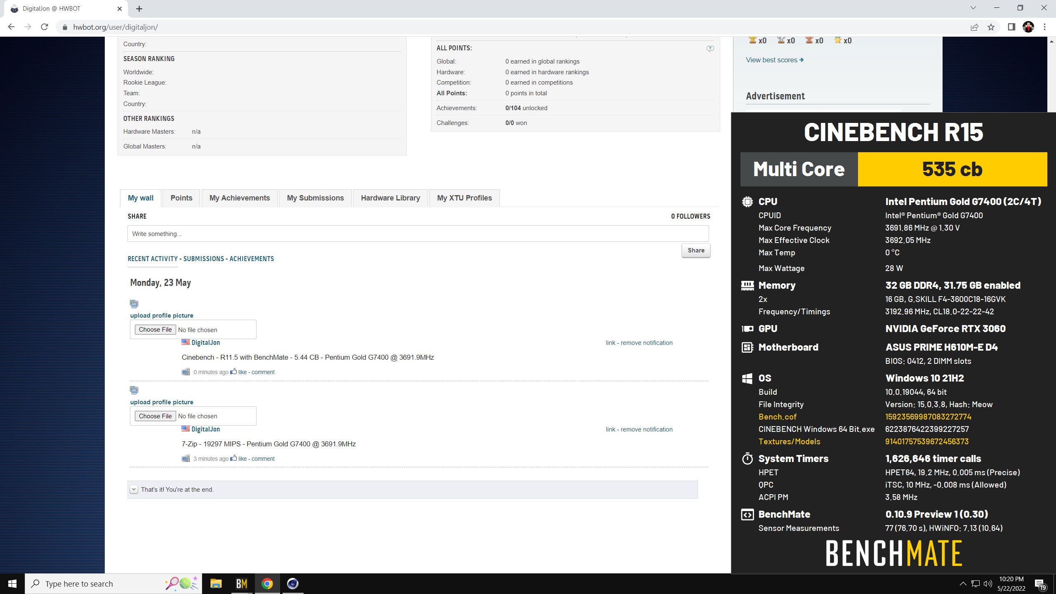Close the DigitalJon @ HWBOT tab
The image size is (1056, 594).
click(120, 9)
